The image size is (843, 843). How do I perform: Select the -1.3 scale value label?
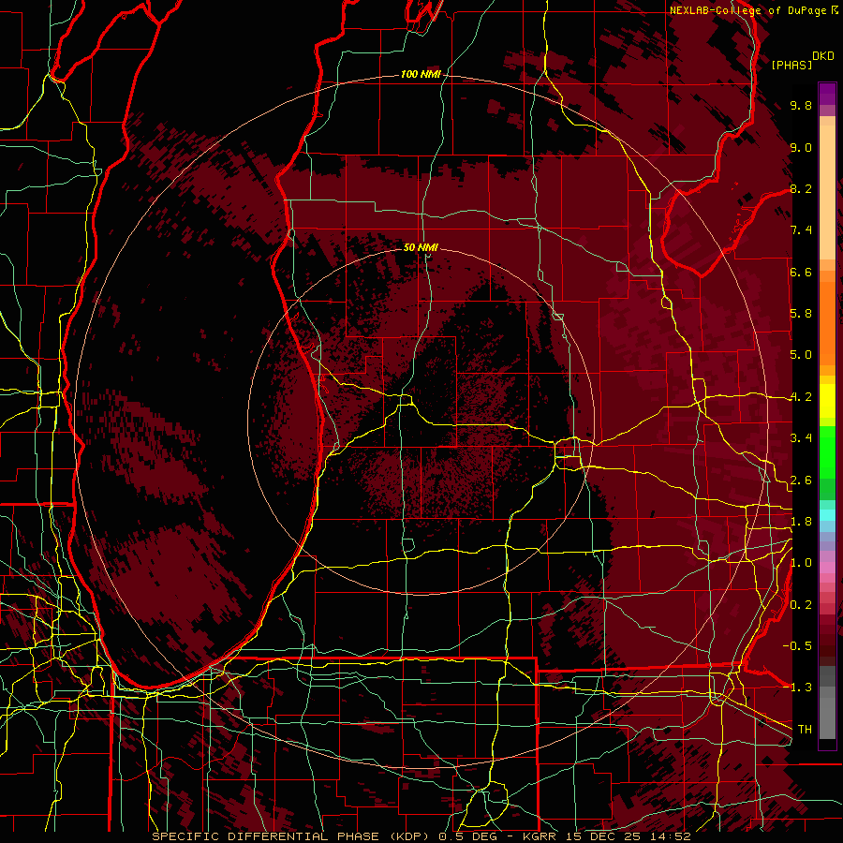pos(797,688)
